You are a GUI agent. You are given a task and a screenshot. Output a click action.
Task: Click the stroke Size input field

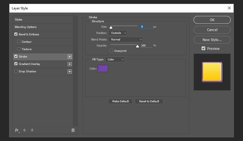(x=146, y=27)
